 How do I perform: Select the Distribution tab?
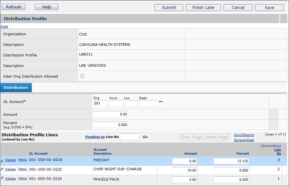pos(16,88)
